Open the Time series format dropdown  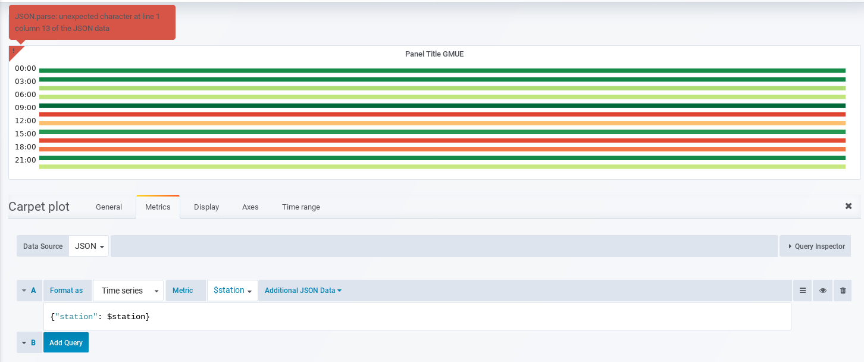(128, 290)
